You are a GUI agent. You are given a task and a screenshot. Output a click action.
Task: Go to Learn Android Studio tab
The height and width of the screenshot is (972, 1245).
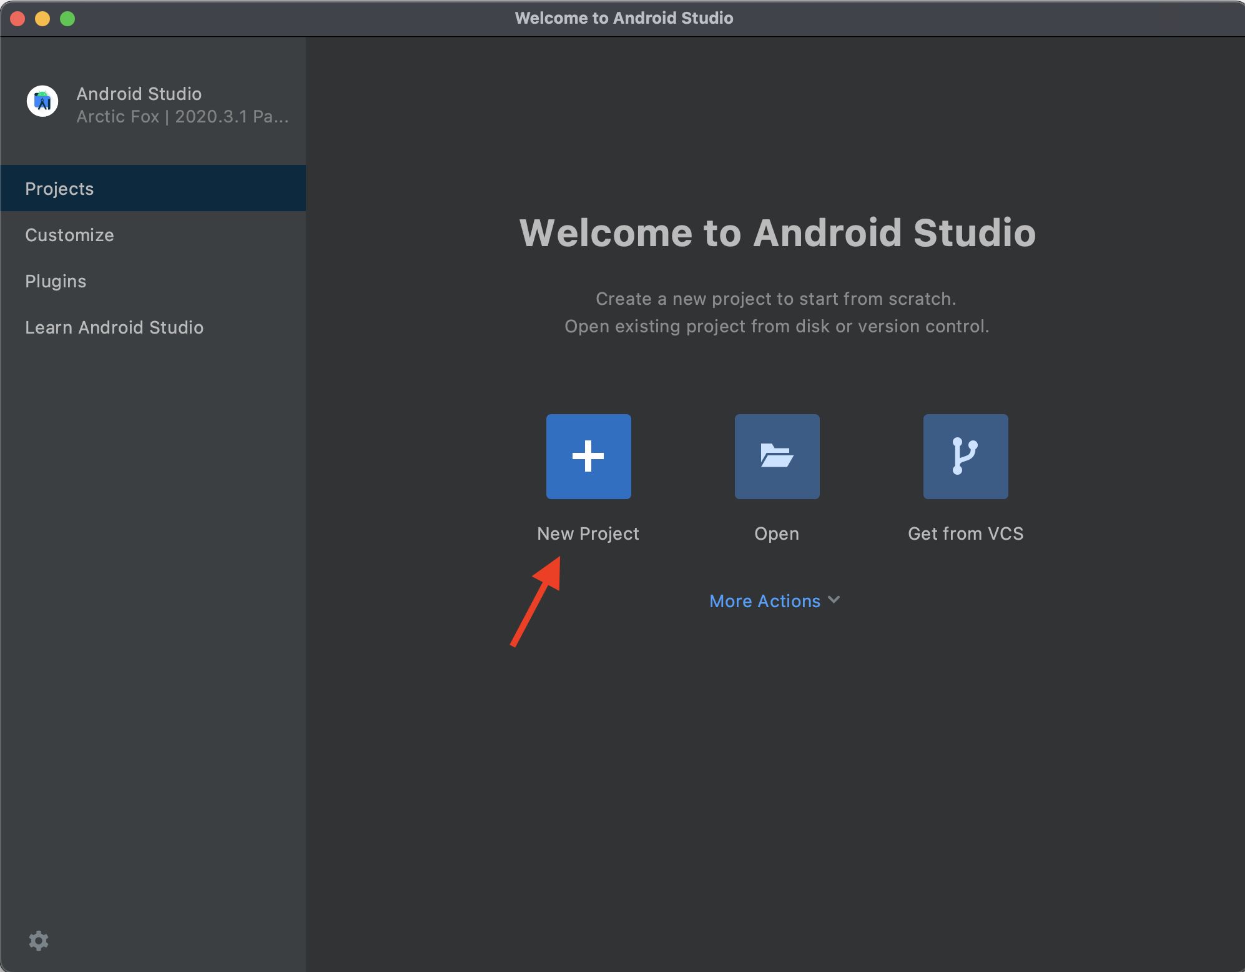click(x=153, y=327)
